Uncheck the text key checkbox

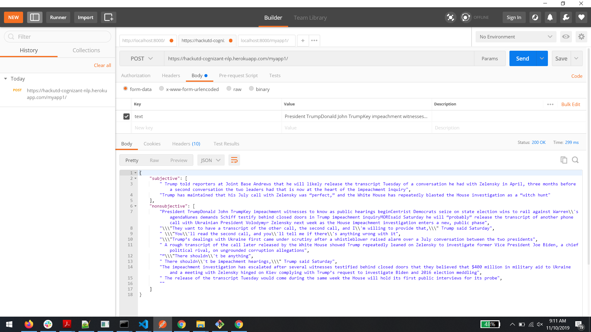127,117
